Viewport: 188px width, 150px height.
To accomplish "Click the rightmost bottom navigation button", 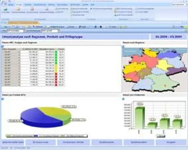I will [171, 142].
